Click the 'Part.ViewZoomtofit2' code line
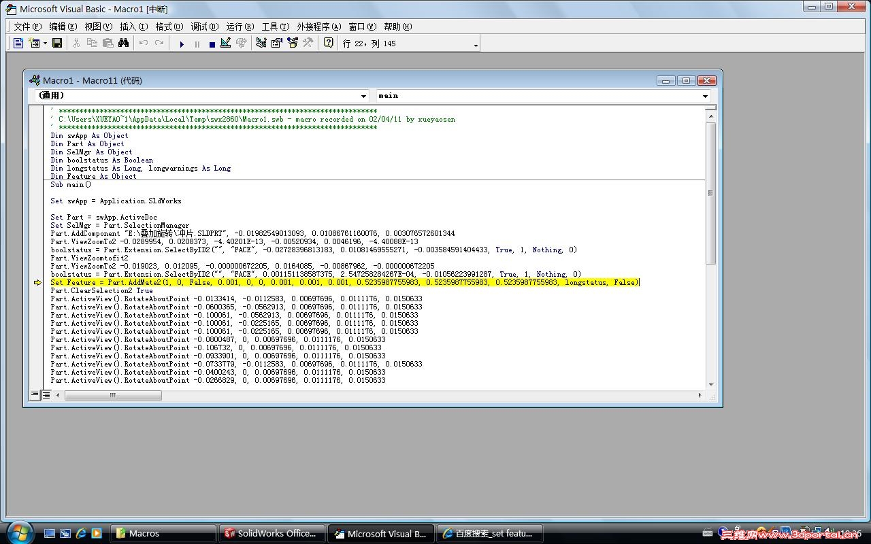Screen dimensions: 871x544 coord(89,258)
